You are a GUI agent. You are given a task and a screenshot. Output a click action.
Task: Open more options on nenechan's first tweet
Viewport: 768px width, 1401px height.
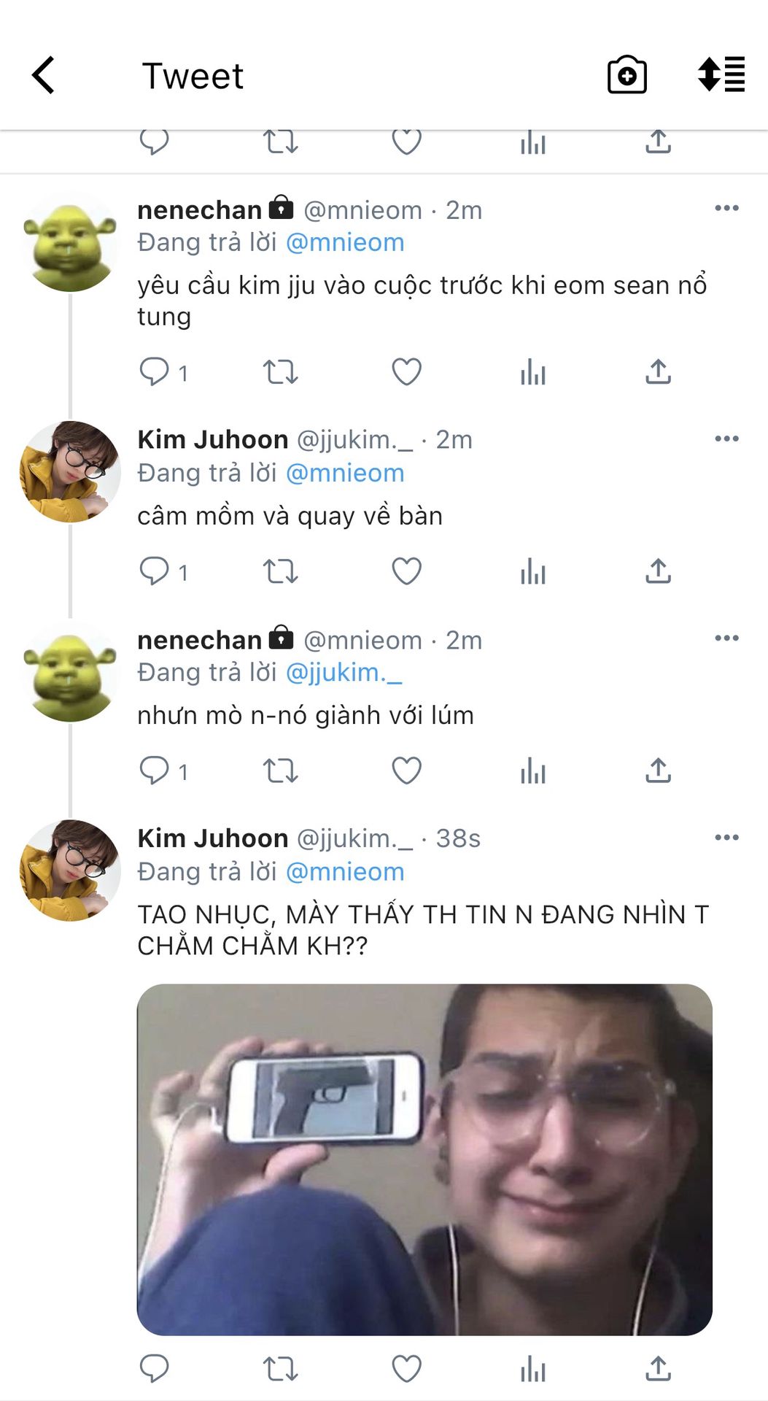pos(726,209)
